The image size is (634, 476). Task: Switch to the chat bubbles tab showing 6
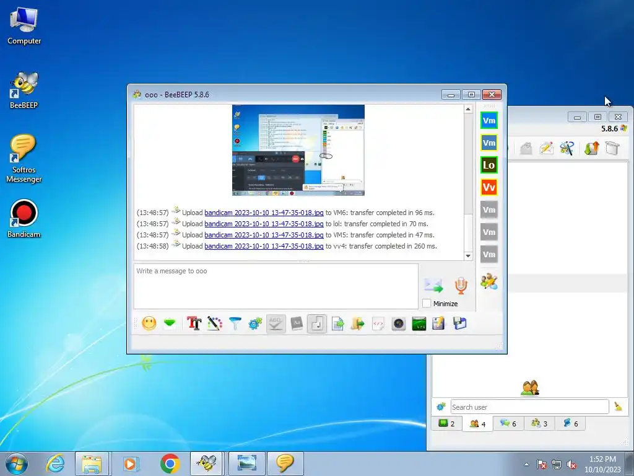[x=508, y=423]
